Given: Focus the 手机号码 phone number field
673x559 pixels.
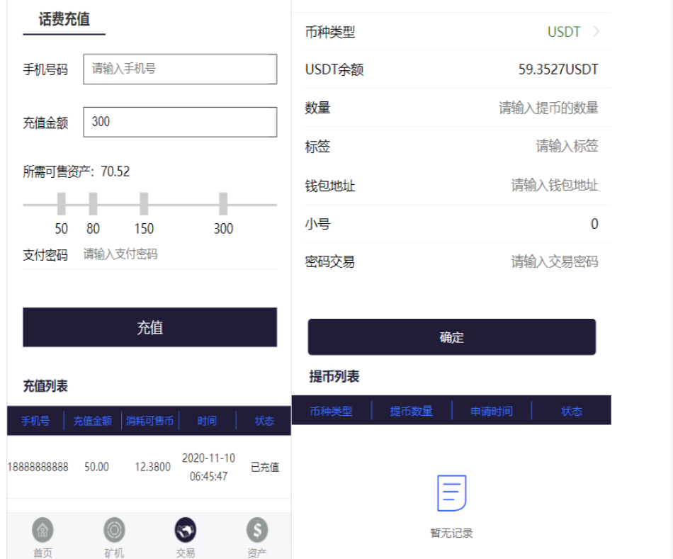Looking at the screenshot, I should (x=180, y=69).
